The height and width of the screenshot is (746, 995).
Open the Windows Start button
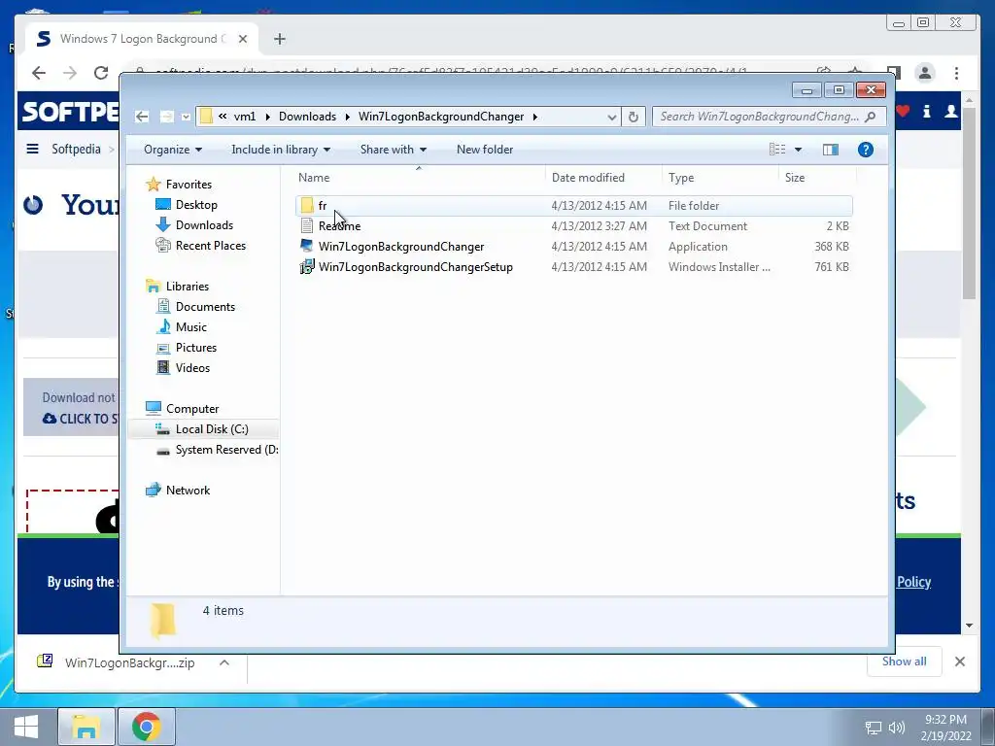click(x=26, y=727)
